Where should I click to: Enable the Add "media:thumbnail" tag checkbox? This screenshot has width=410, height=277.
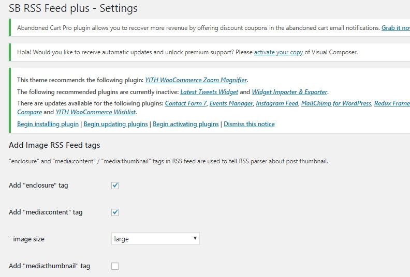[115, 266]
